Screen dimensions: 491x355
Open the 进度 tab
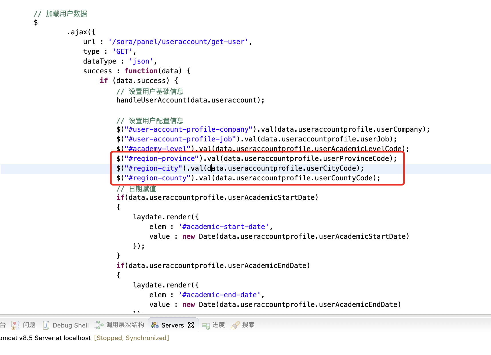(219, 325)
